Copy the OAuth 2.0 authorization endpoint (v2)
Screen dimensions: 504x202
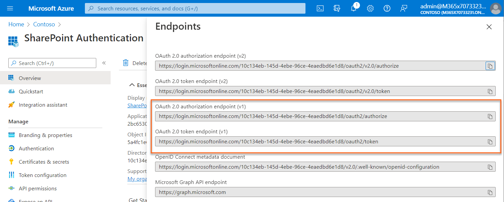pos(490,66)
